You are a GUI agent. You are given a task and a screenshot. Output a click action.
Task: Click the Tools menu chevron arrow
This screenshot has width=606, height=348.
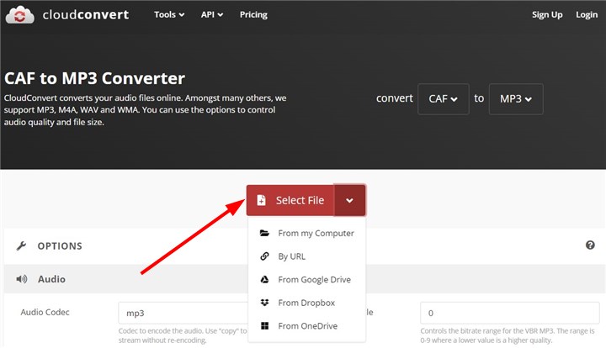(x=181, y=15)
